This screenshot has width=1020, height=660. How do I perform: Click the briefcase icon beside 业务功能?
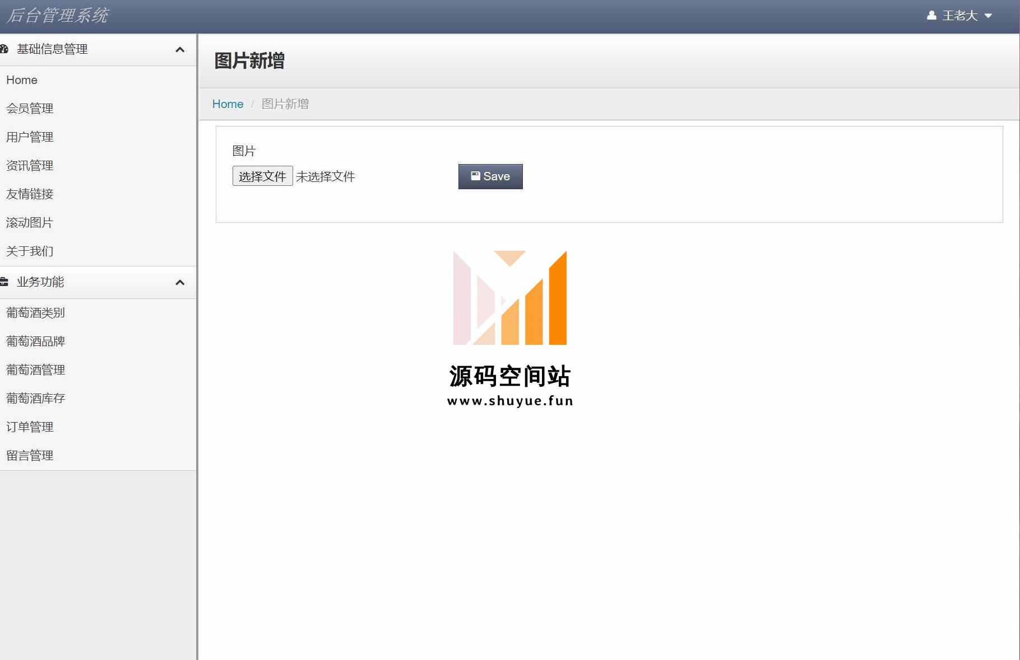(x=4, y=282)
